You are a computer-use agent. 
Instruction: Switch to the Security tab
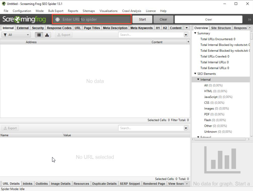(38, 28)
